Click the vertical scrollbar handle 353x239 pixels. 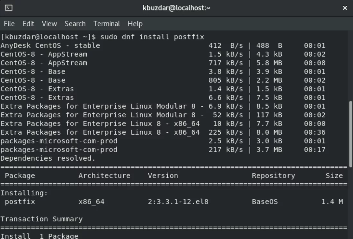(350, 134)
